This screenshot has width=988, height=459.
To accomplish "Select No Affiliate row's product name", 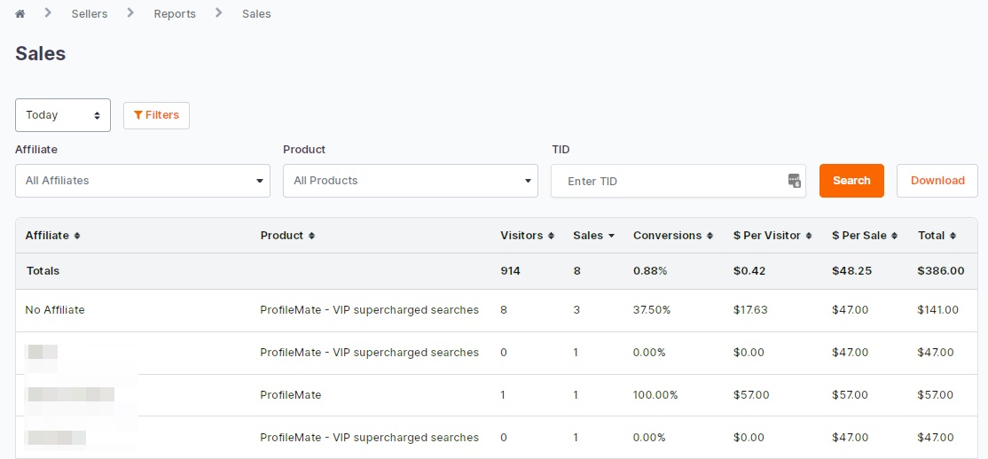I will pyautogui.click(x=369, y=310).
